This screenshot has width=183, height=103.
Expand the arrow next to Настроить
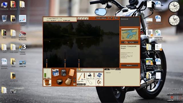coord(84,84)
